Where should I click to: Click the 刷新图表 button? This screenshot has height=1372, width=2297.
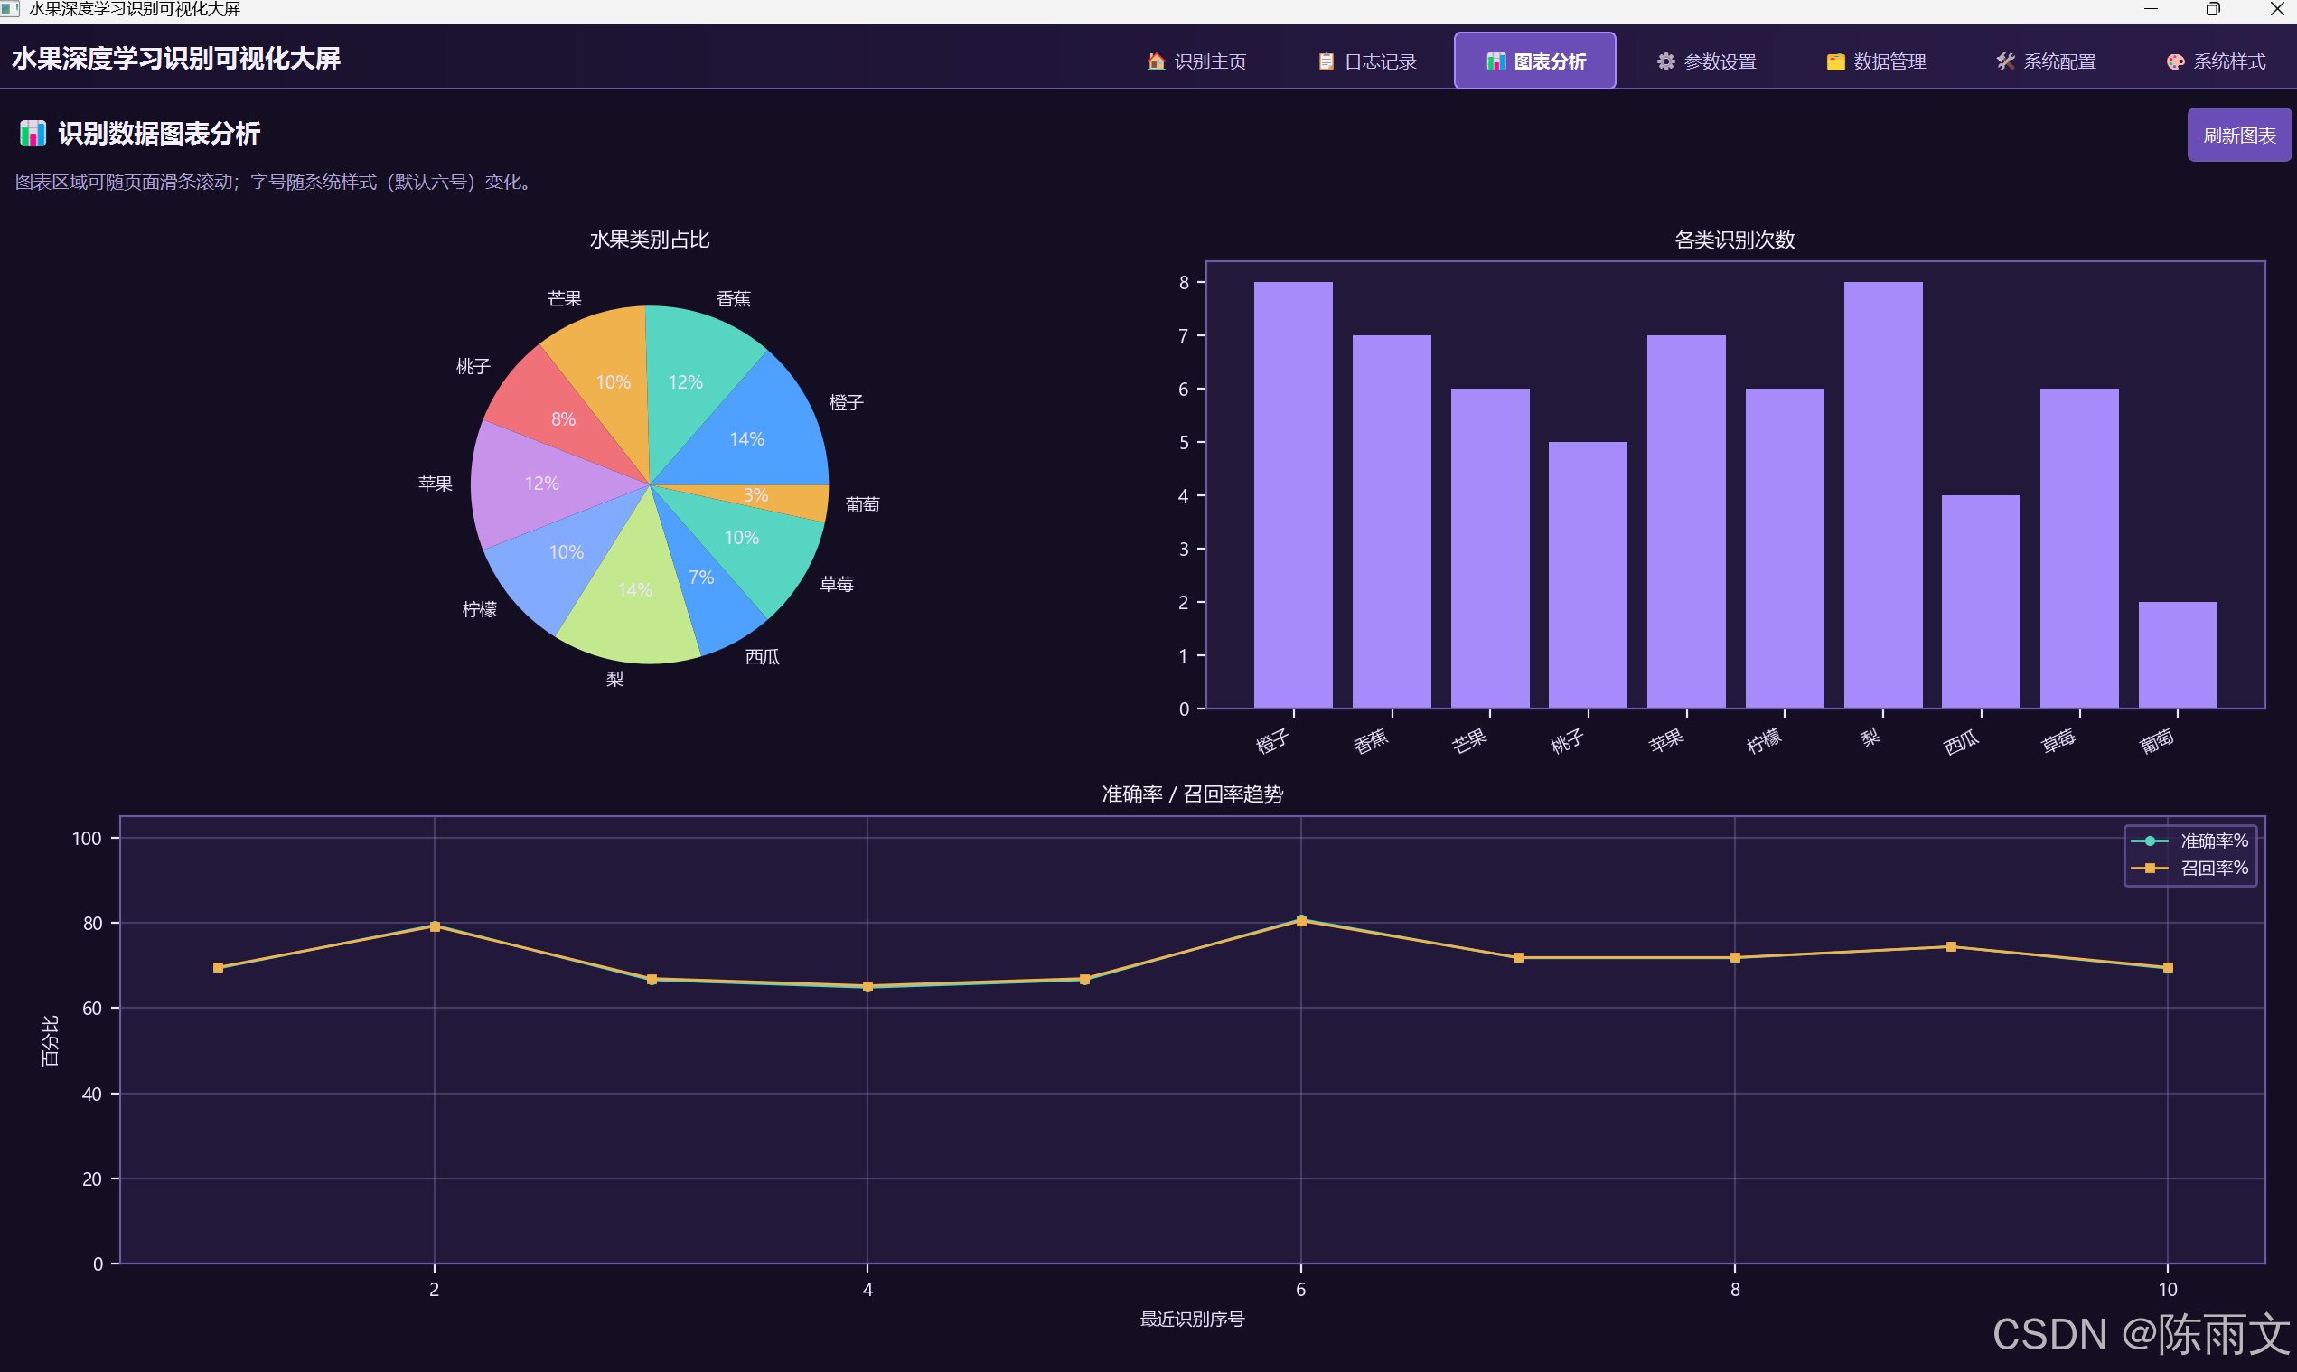tap(2239, 135)
